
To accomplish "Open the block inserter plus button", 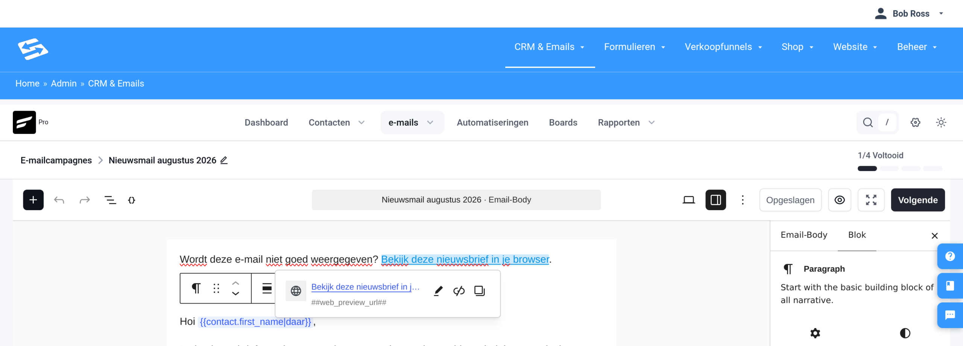I will pos(33,200).
